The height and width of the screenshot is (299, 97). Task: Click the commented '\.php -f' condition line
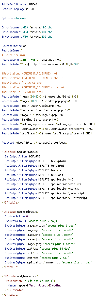point(33,78)
